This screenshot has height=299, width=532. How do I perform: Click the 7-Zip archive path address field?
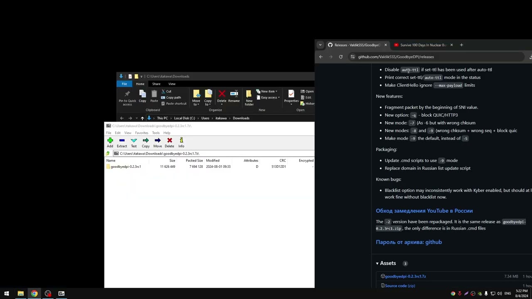(x=213, y=154)
